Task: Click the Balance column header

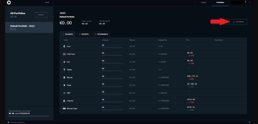Action: 132,40
